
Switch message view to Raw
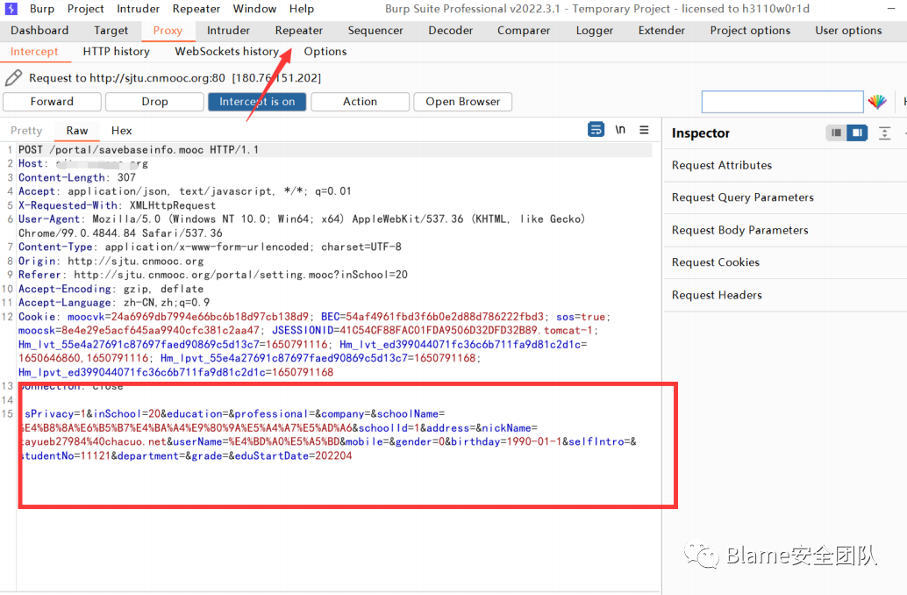coord(77,130)
